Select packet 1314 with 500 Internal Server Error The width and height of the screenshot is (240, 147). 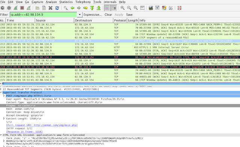pos(120,47)
